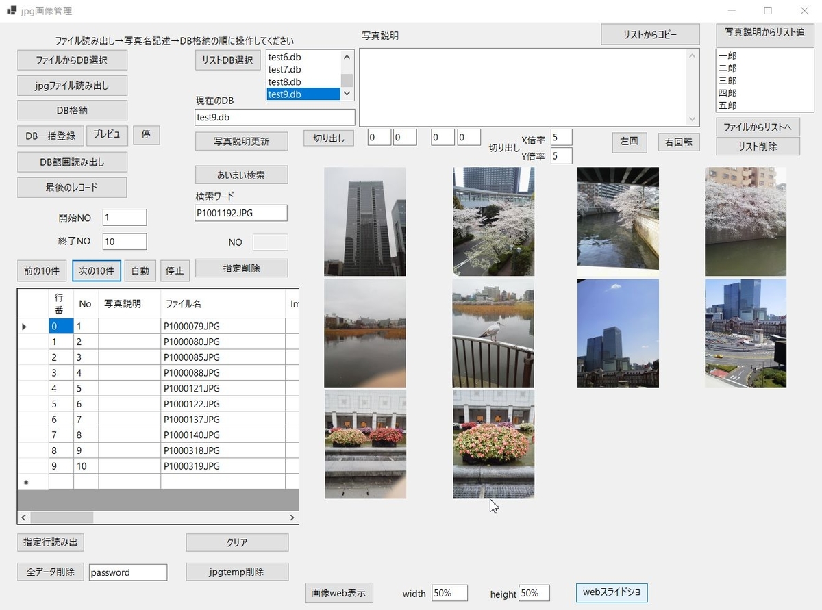Click 最後のレコード button
822x610 pixels.
click(x=72, y=187)
